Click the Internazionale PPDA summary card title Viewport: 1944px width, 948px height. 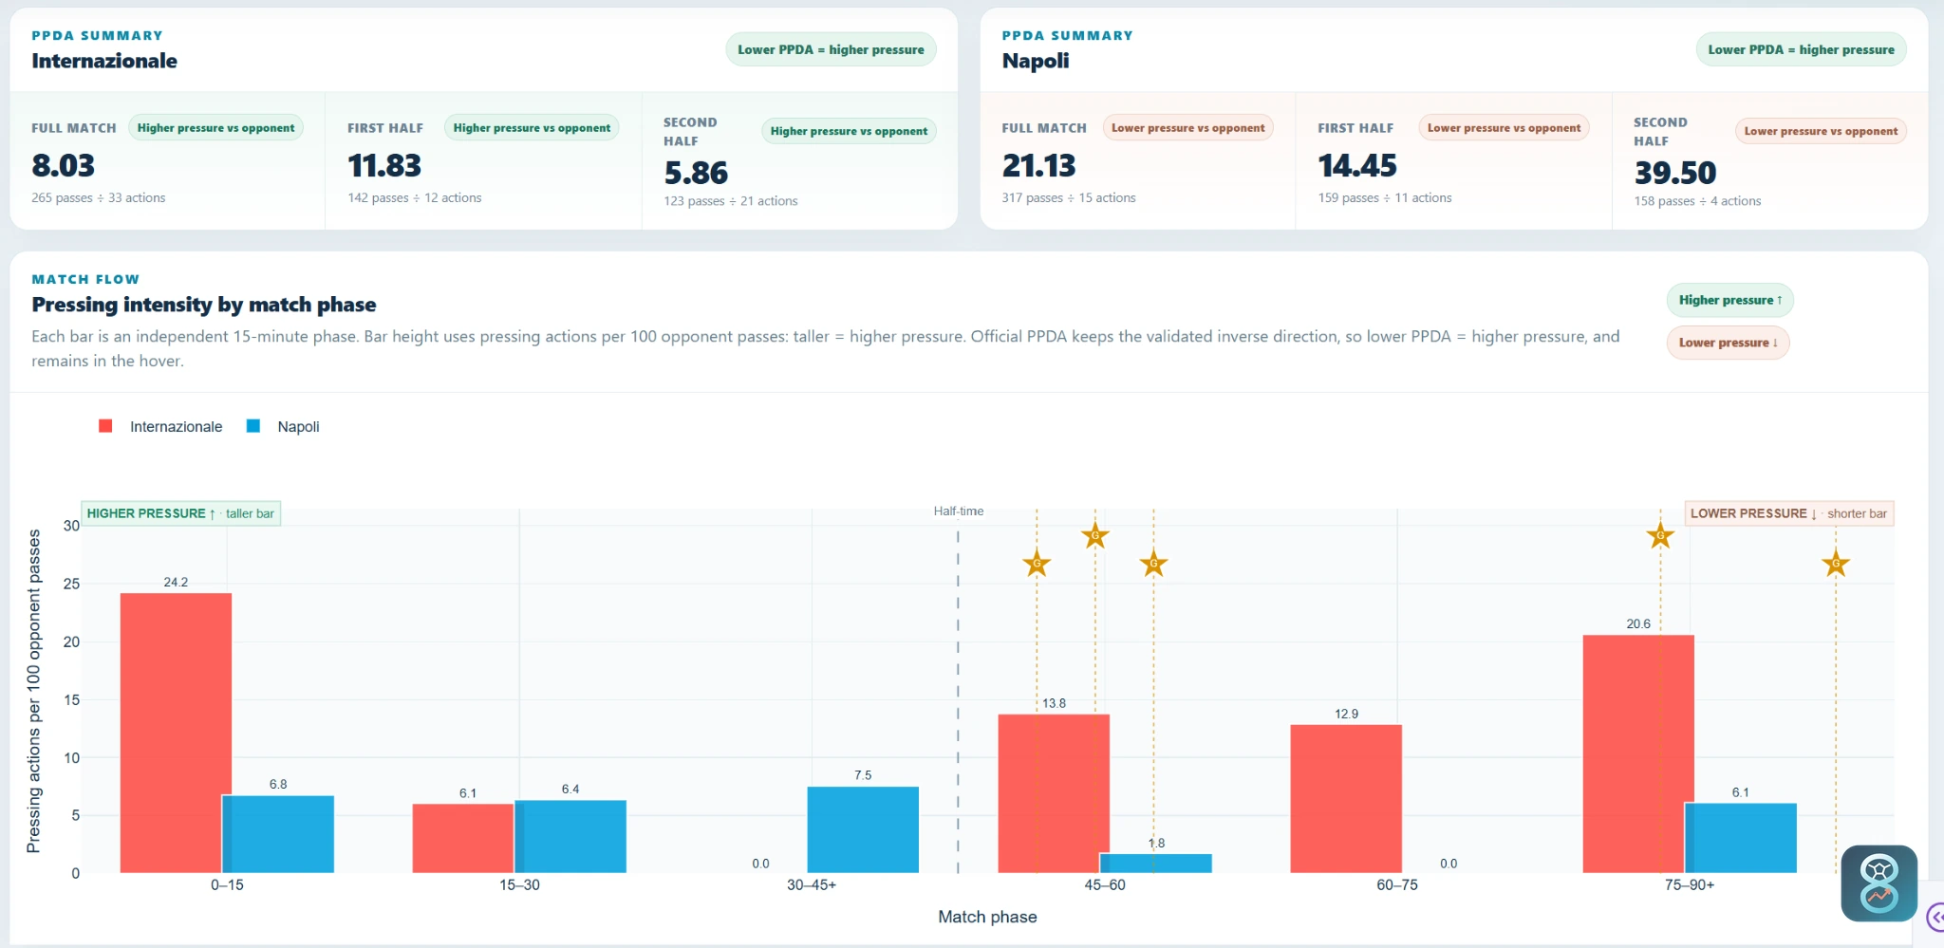(104, 61)
